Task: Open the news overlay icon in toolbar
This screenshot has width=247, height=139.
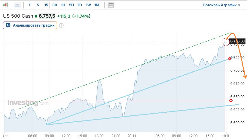Action: point(111,5)
